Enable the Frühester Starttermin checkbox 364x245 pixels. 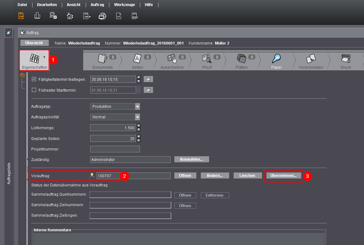coord(34,90)
